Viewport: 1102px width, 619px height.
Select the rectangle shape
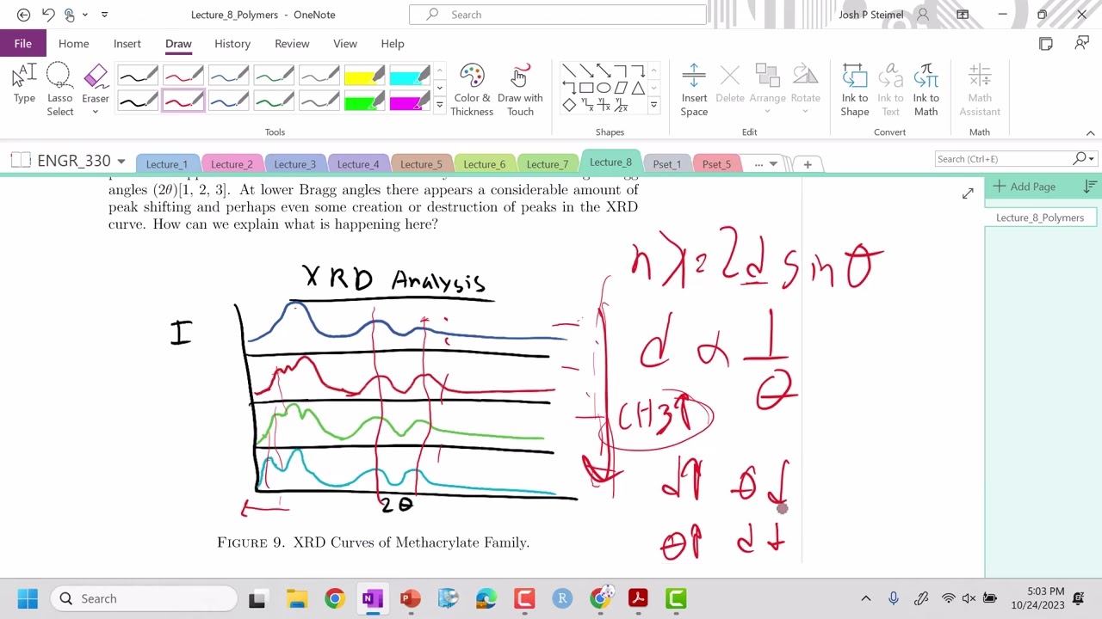click(x=586, y=88)
